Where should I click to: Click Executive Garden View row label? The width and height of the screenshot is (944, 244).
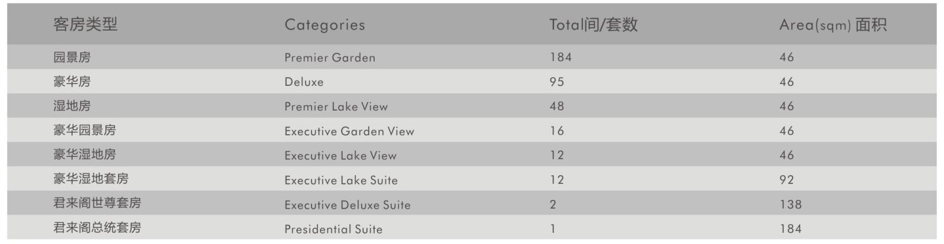pos(349,131)
